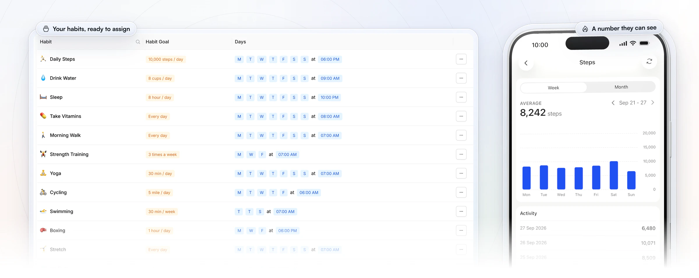Image resolution: width=699 pixels, height=278 pixels.
Task: Click the water drop icon beside Drink Water
Action: (x=43, y=78)
